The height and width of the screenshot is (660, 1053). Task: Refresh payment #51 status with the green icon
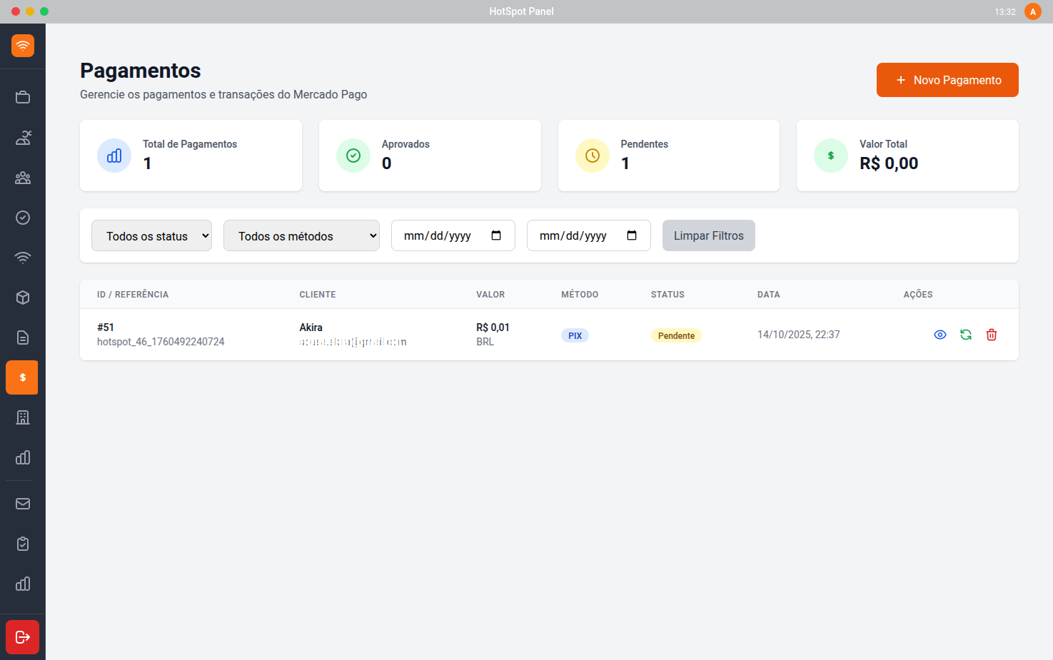[966, 335]
